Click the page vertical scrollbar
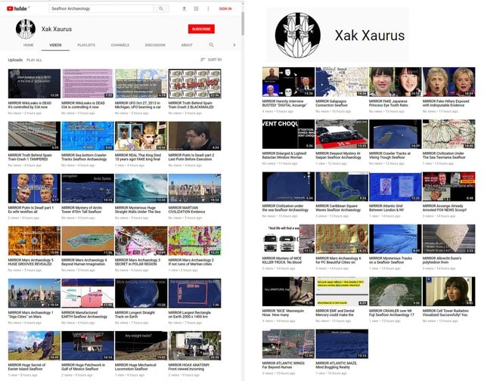 pos(243,23)
